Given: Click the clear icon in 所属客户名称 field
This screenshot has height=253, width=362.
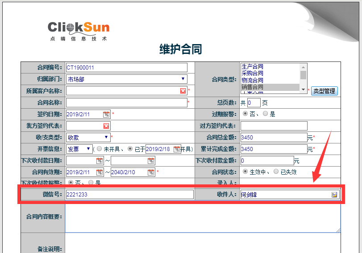Looking at the screenshot, I should coord(183,91).
